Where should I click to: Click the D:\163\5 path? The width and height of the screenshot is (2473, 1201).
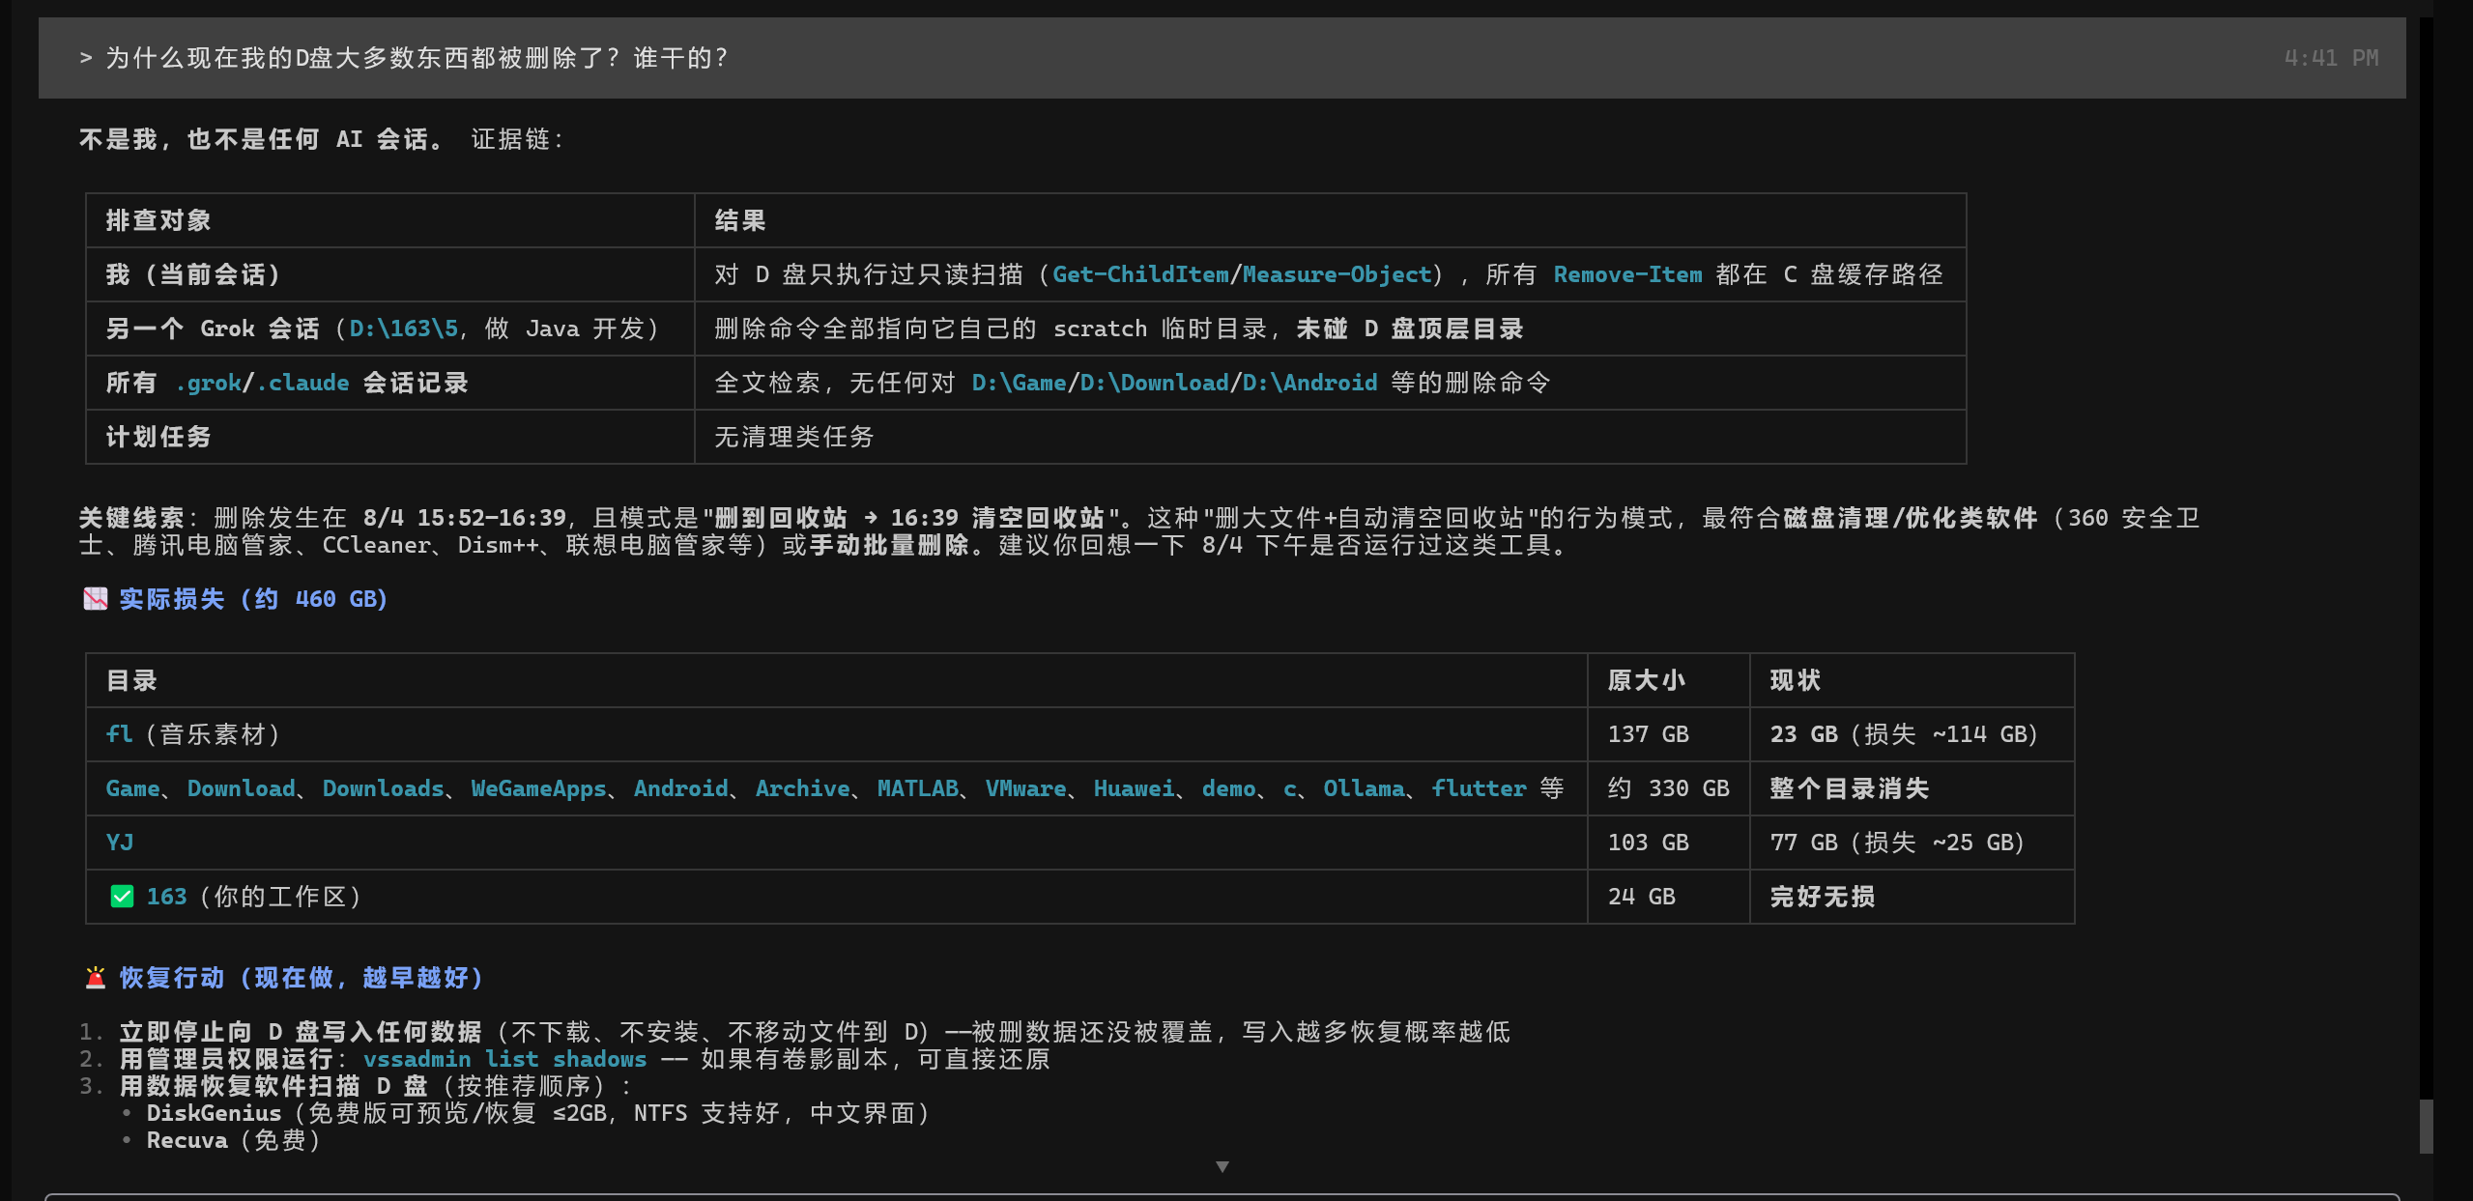tap(403, 329)
